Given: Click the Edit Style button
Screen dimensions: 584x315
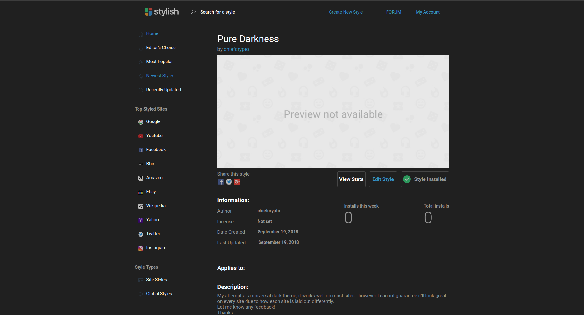Looking at the screenshot, I should pos(383,179).
